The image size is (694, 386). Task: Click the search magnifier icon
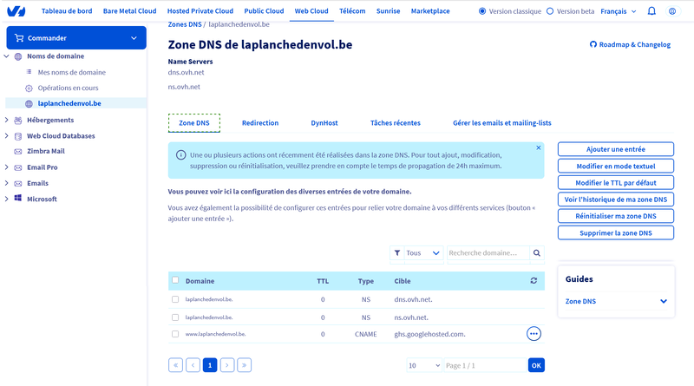coord(537,252)
